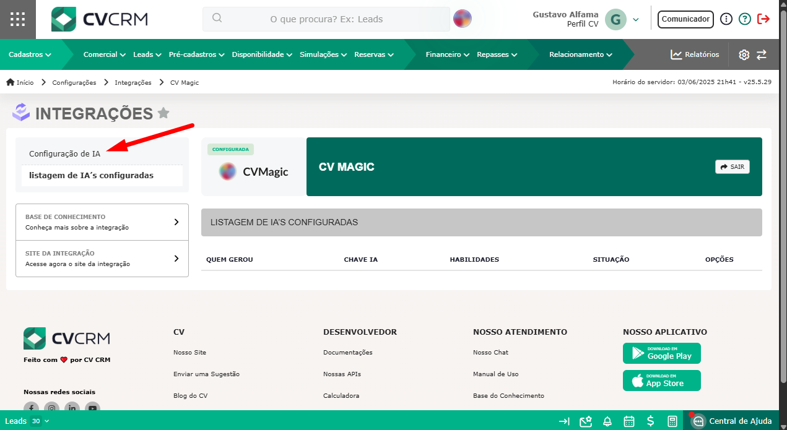Click the settings gear icon

[744, 54]
